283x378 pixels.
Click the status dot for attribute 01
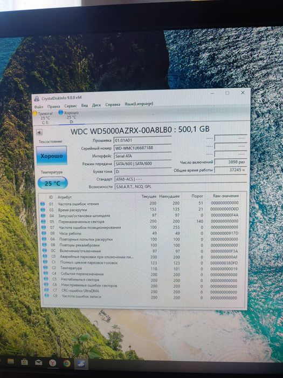[43, 204]
